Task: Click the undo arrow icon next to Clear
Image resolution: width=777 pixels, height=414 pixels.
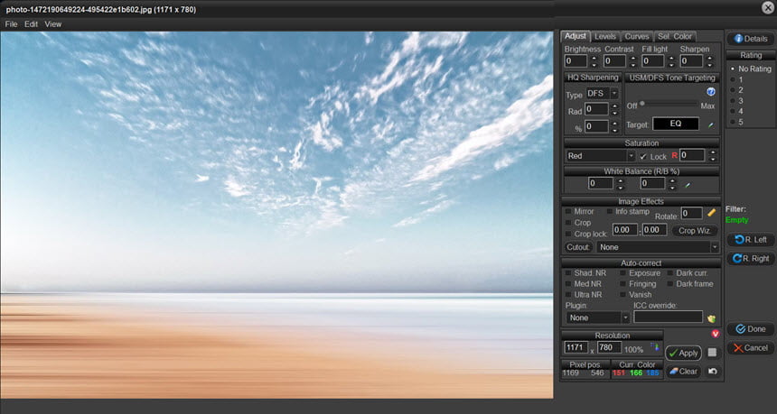Action: (x=712, y=371)
